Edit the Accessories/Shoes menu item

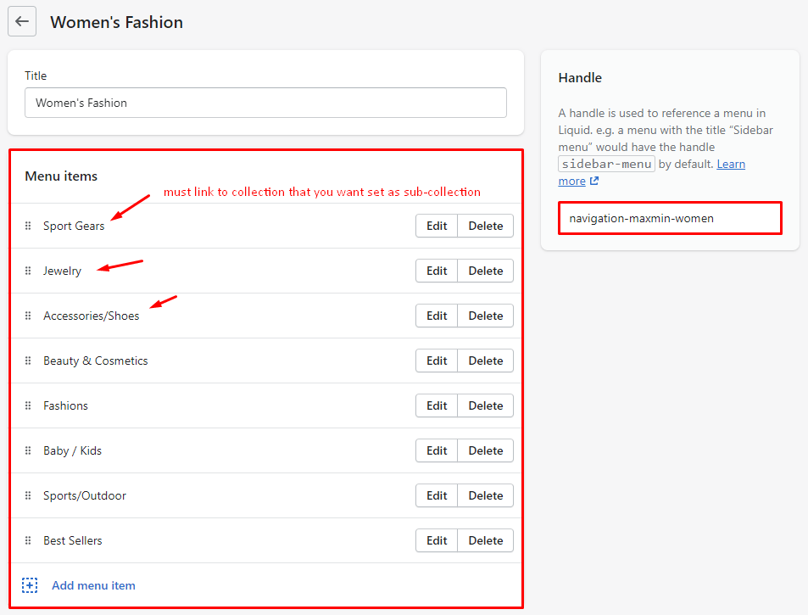tap(437, 316)
